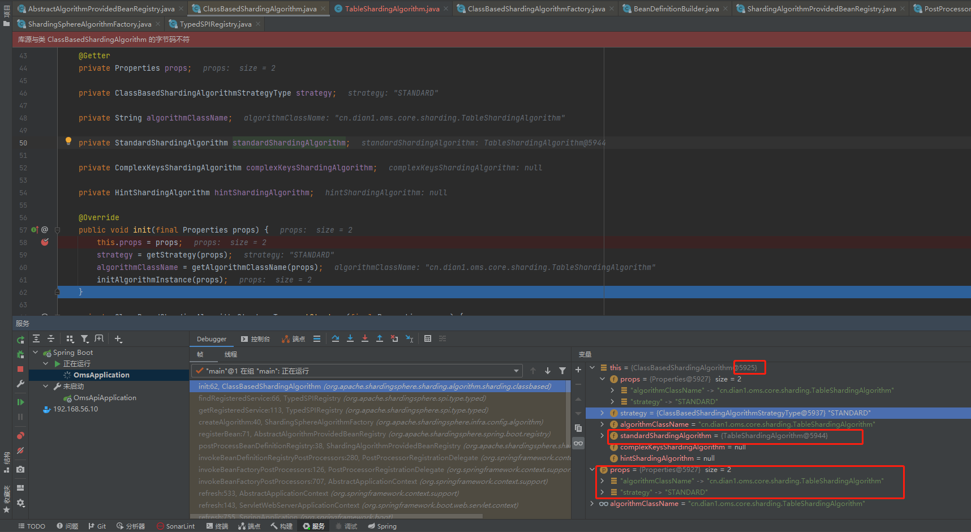Collapse the 'this' variable node

(592, 367)
